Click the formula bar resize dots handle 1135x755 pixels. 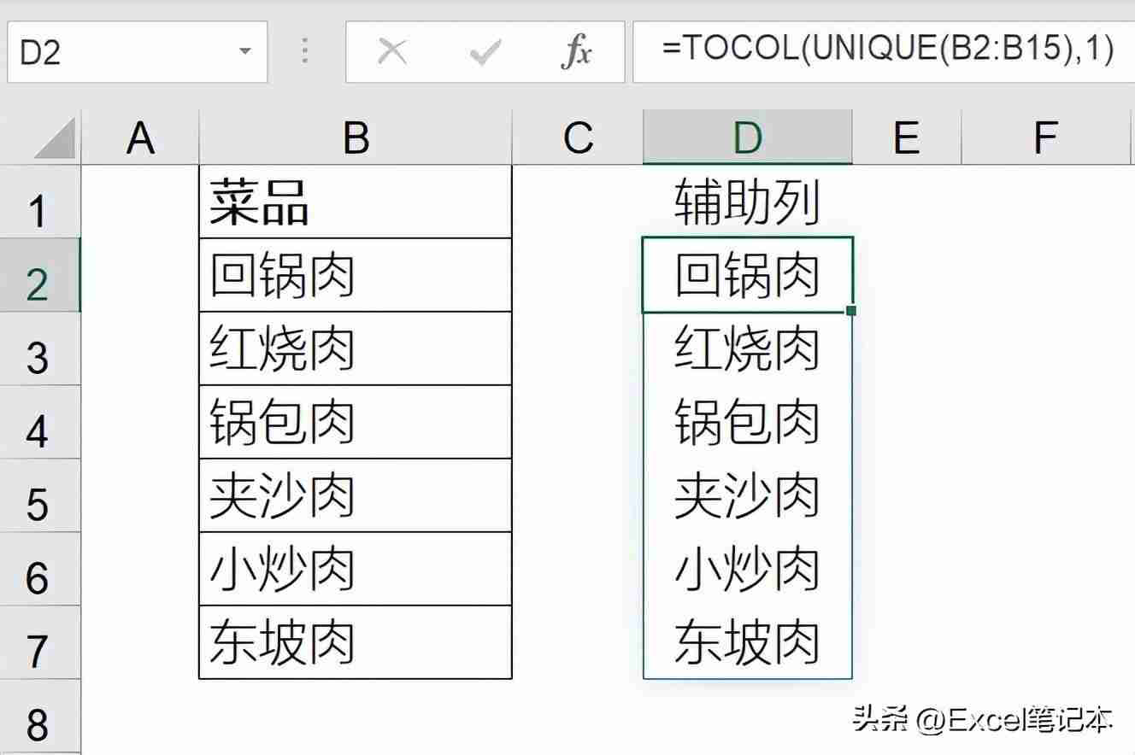[x=305, y=51]
